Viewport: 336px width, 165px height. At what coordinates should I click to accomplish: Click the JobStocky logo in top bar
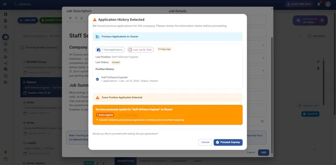click(x=22, y=4)
